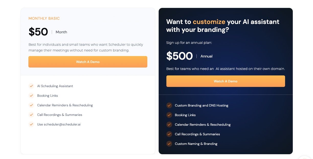Click the MONTHLY BASIC plan label
The width and height of the screenshot is (313, 159).
(44, 18)
